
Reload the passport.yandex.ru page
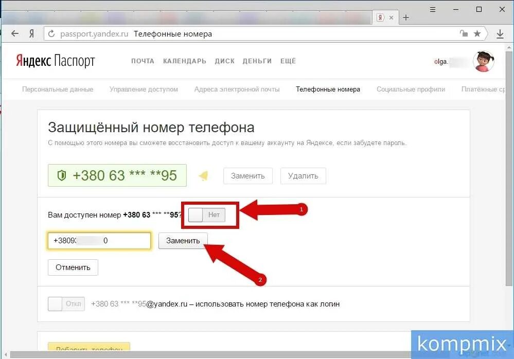point(51,33)
